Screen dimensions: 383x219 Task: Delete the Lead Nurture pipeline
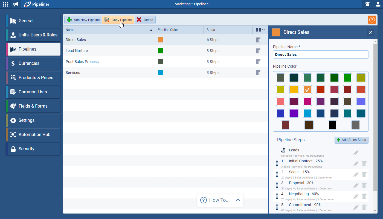[258, 51]
